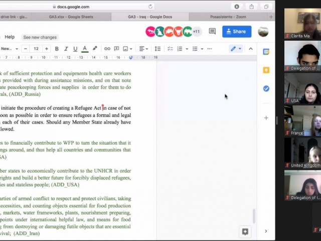Open the text alignment dropdown
This screenshot has width=321, height=241.
point(143,49)
